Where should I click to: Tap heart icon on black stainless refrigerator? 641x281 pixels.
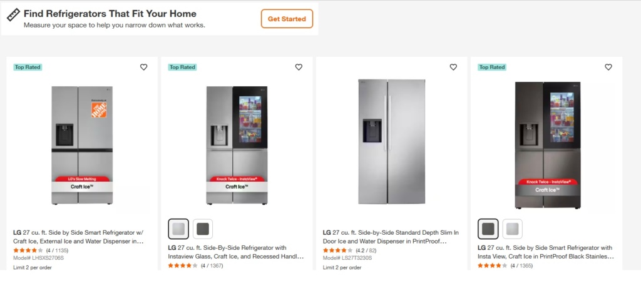(x=608, y=67)
